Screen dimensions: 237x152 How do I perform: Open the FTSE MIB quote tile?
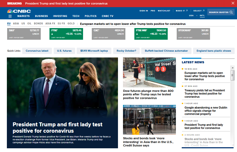151,34
